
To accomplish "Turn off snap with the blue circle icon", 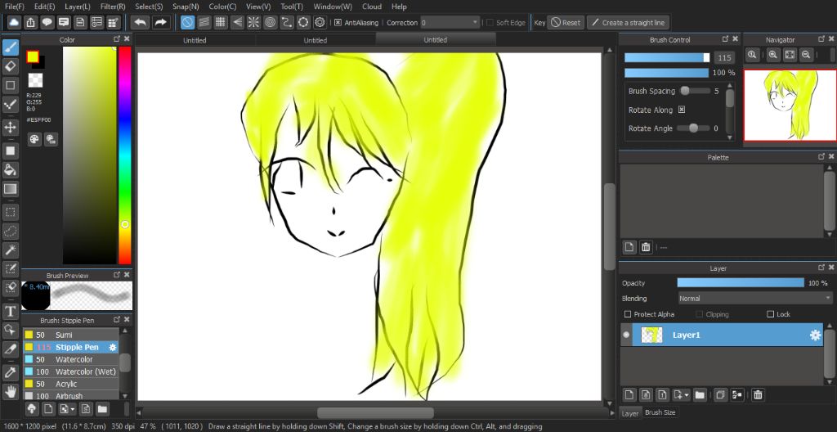I will (187, 22).
